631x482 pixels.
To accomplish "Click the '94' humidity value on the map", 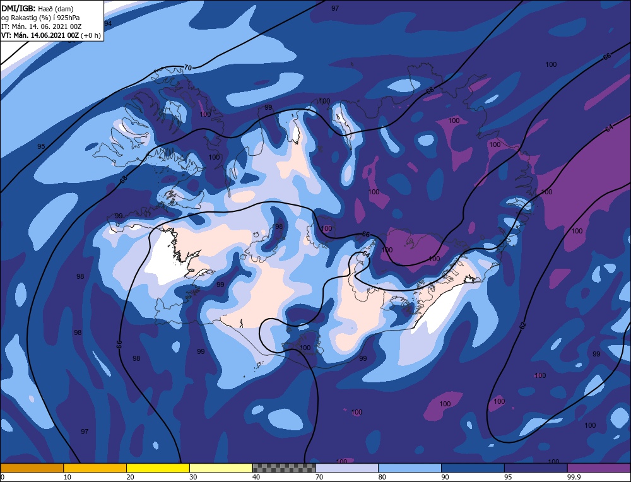I will [x=108, y=23].
